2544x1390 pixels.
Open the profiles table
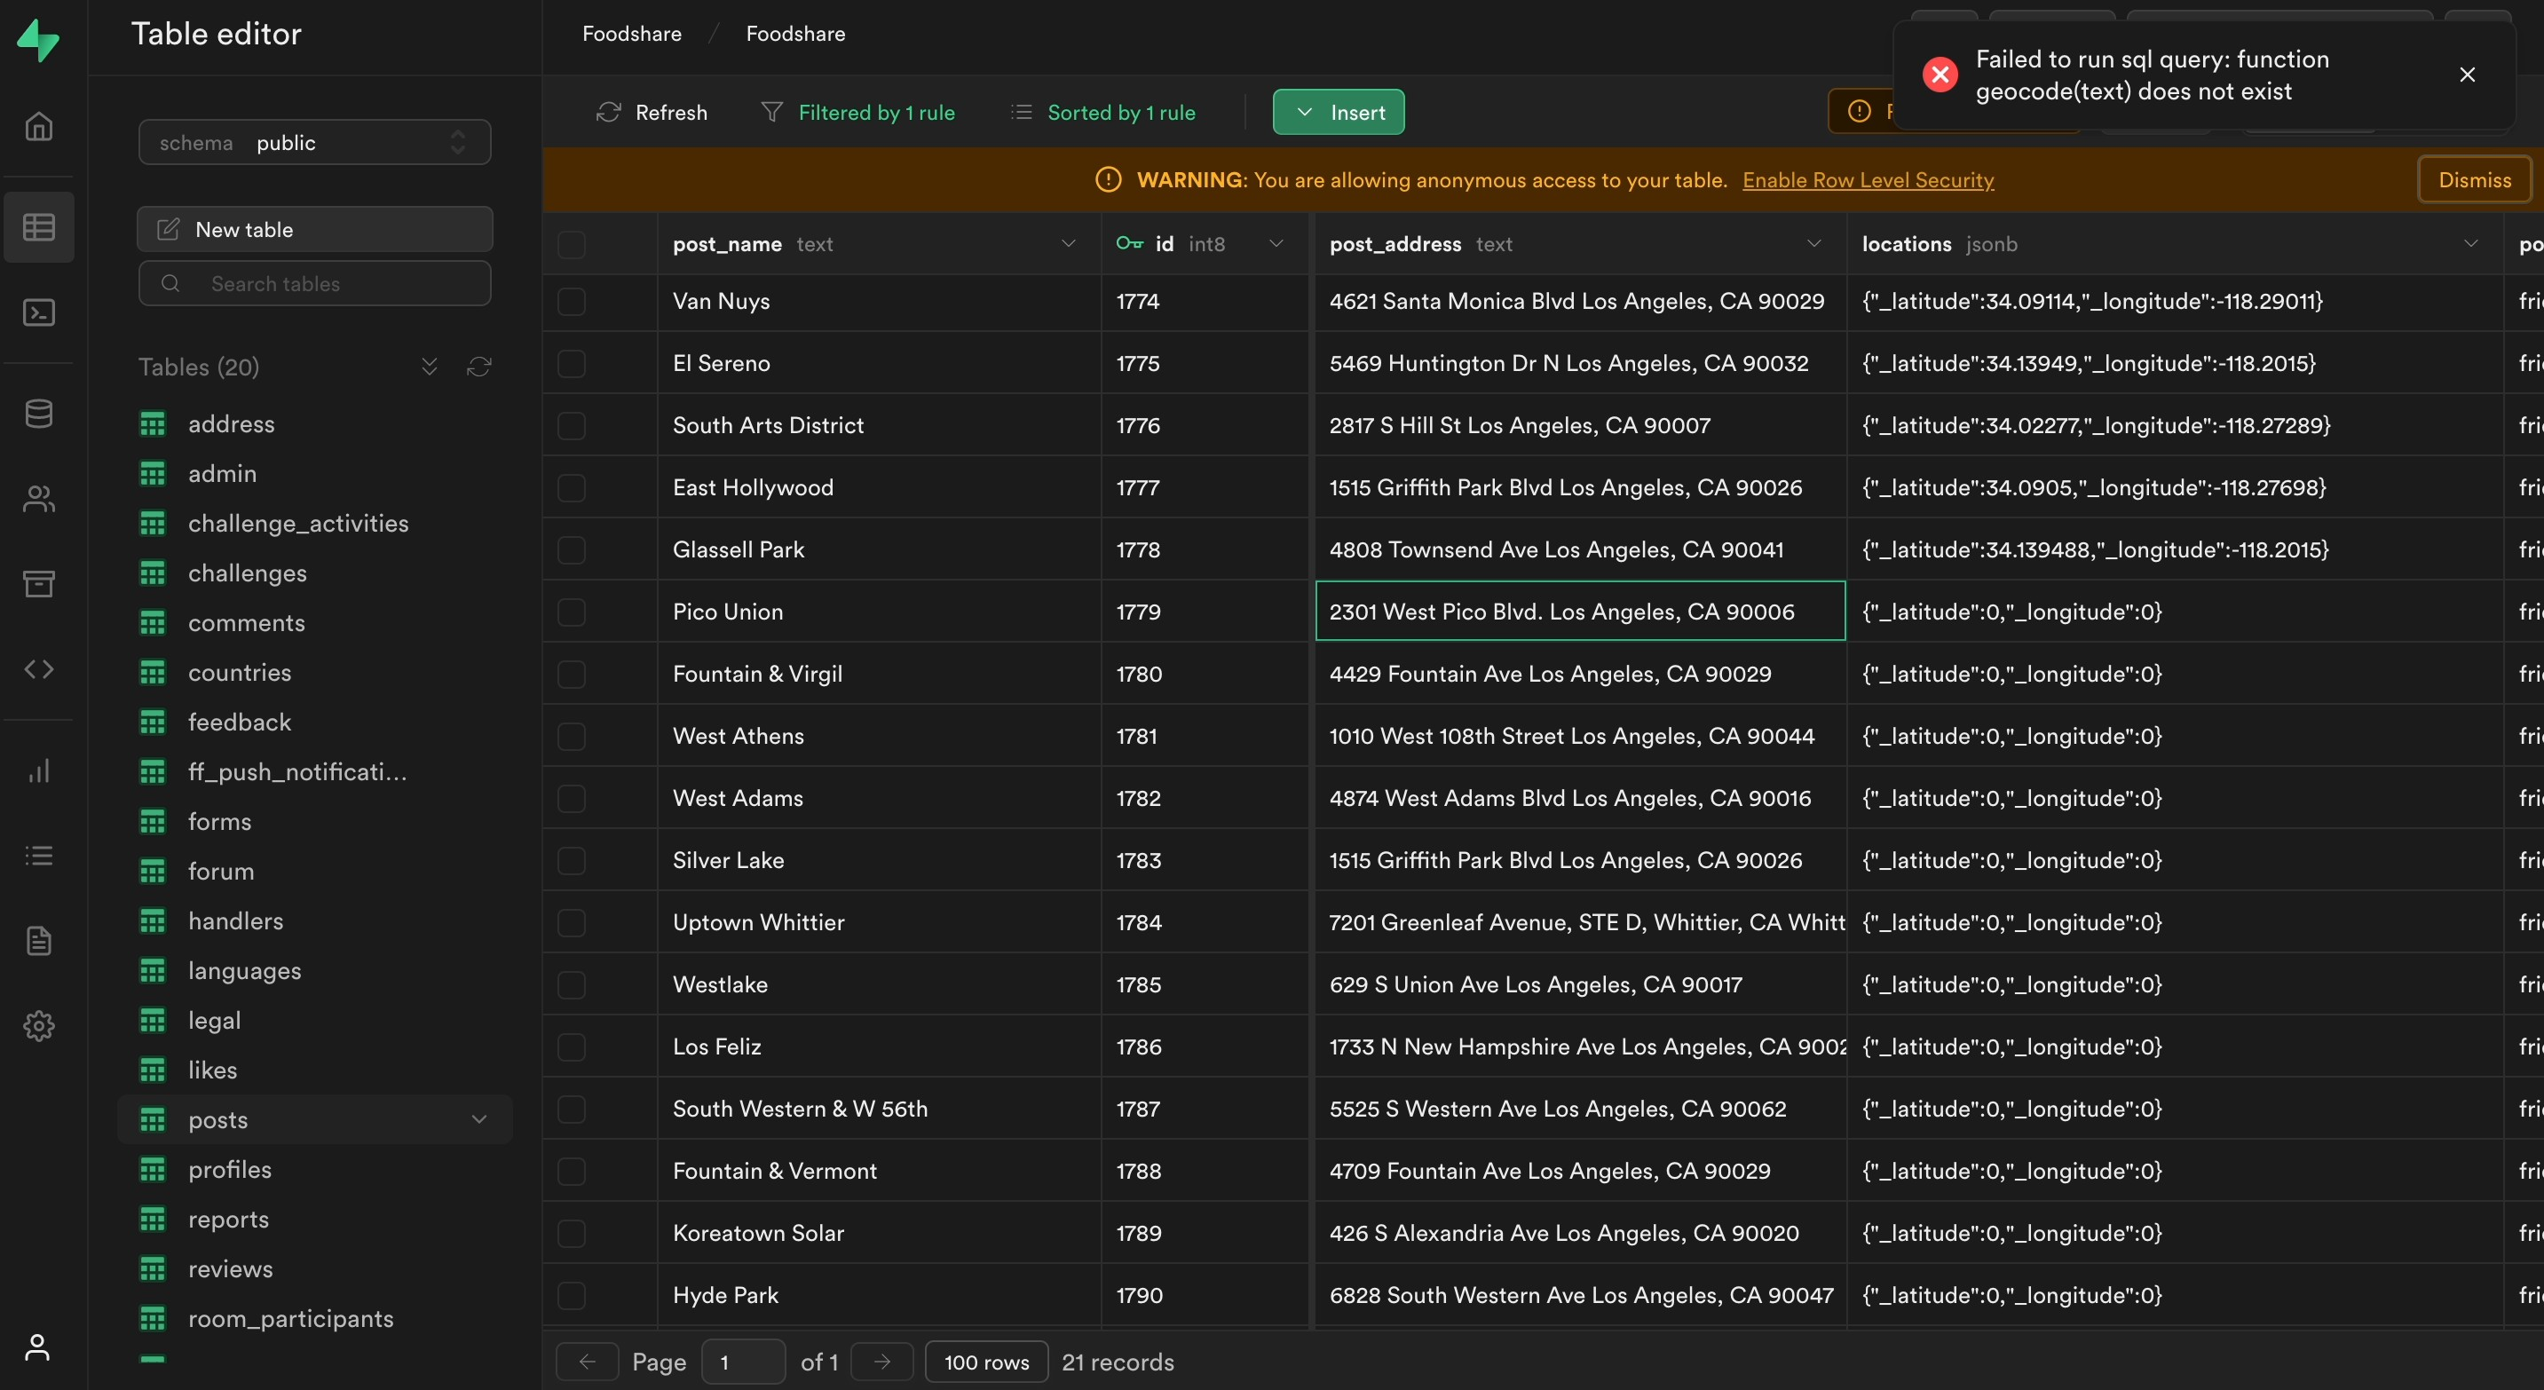tap(229, 1170)
